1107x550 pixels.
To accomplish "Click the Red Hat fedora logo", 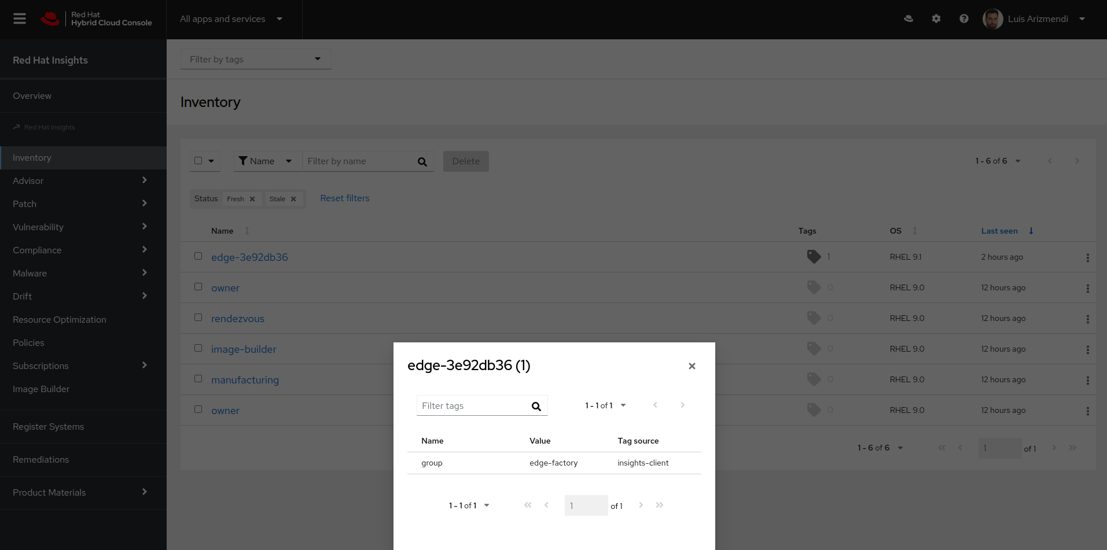I will coord(50,19).
